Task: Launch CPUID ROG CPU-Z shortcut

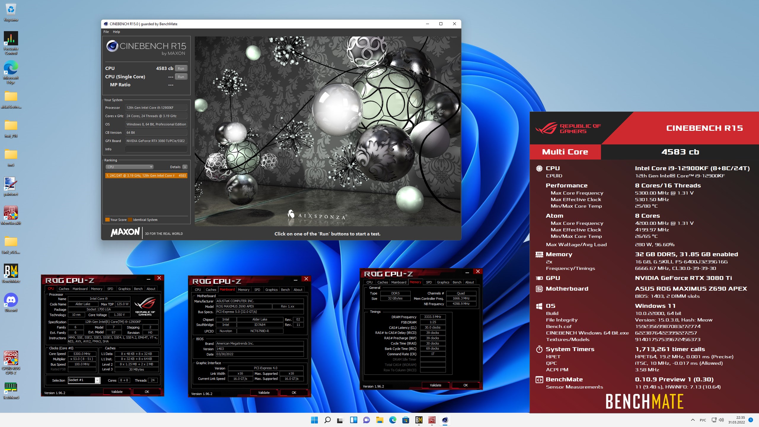Action: point(11,362)
